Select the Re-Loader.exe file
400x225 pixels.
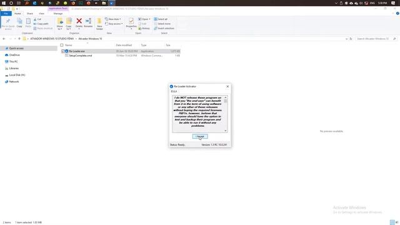point(77,51)
